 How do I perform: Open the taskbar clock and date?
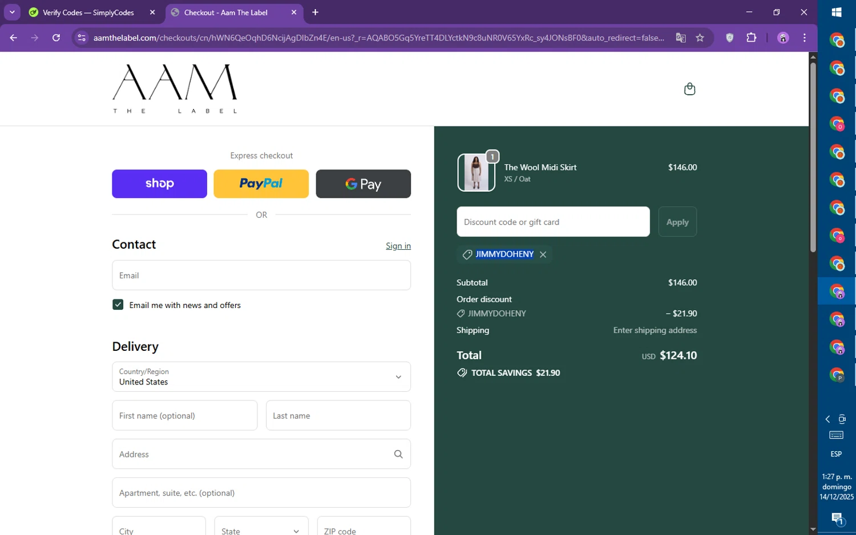tap(837, 487)
